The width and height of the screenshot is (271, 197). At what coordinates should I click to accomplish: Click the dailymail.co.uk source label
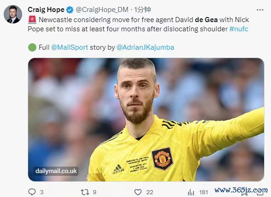56,171
